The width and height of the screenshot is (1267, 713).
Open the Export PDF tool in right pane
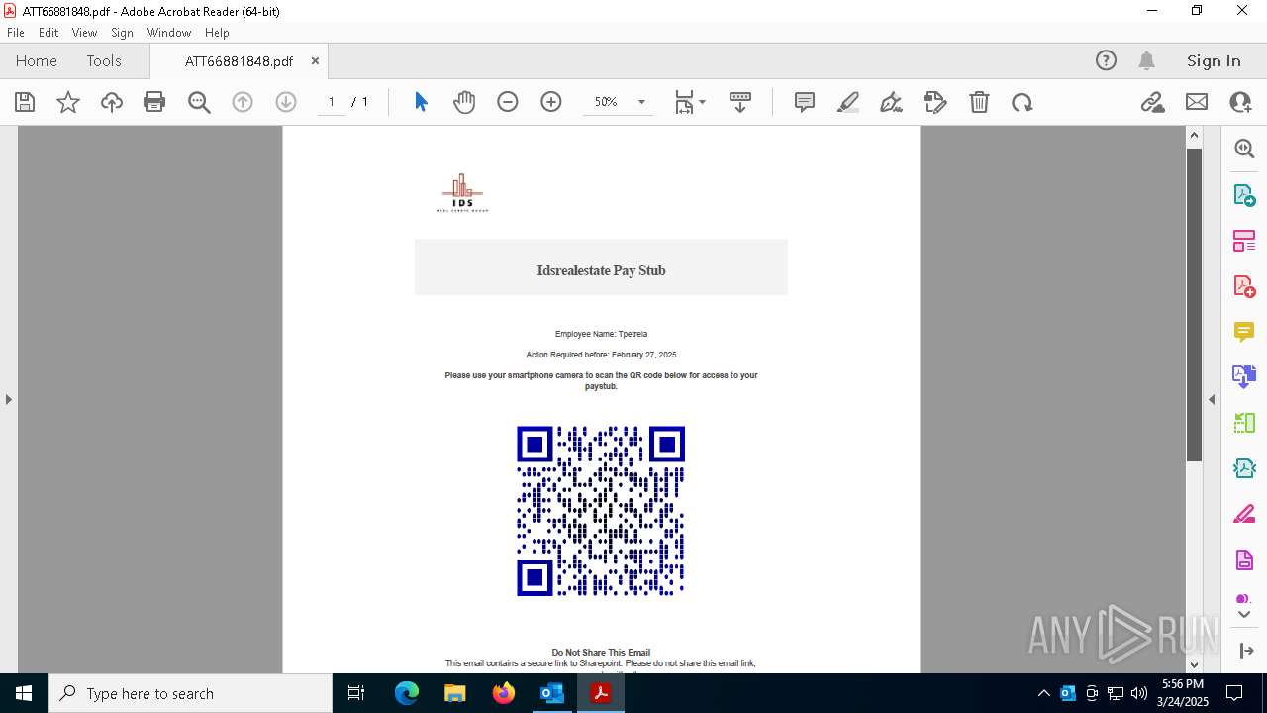tap(1244, 195)
